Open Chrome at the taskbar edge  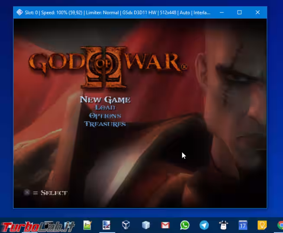280,225
